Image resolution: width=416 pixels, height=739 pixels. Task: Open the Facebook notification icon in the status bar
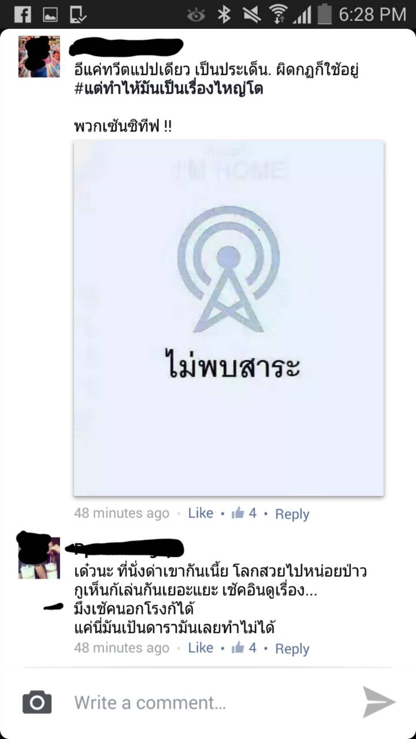coord(22,14)
